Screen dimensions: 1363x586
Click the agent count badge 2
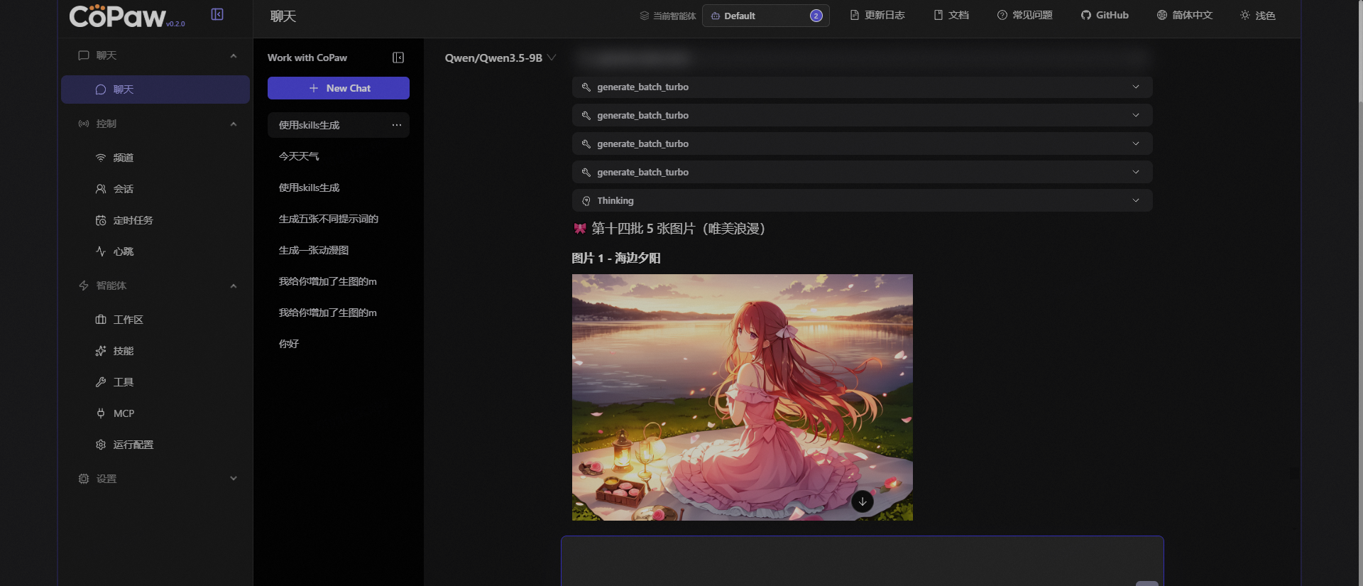tap(816, 16)
